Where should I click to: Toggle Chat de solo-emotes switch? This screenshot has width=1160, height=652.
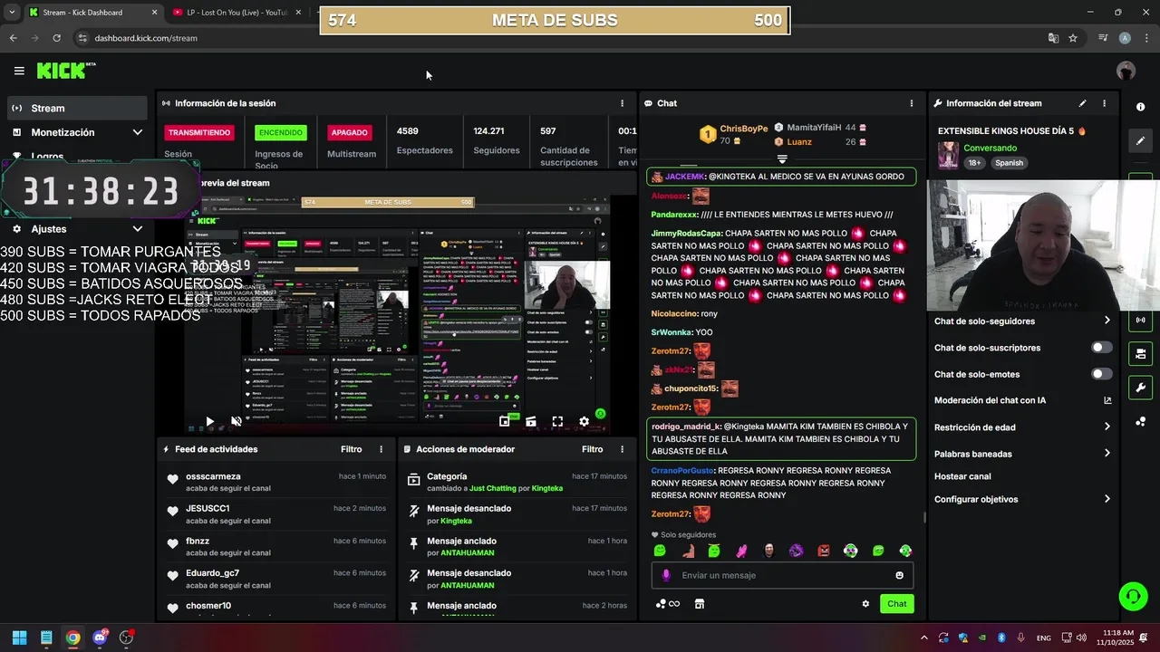pyautogui.click(x=1102, y=374)
